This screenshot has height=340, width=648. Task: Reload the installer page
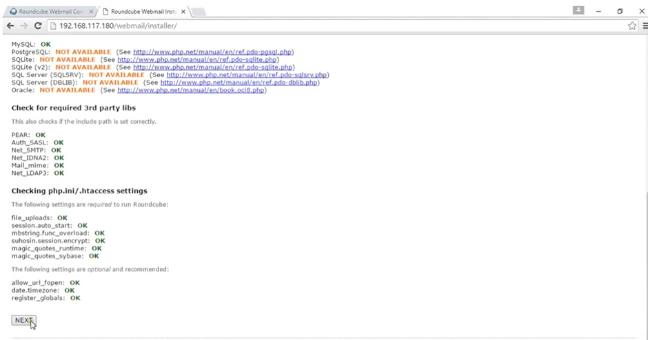pyautogui.click(x=38, y=25)
